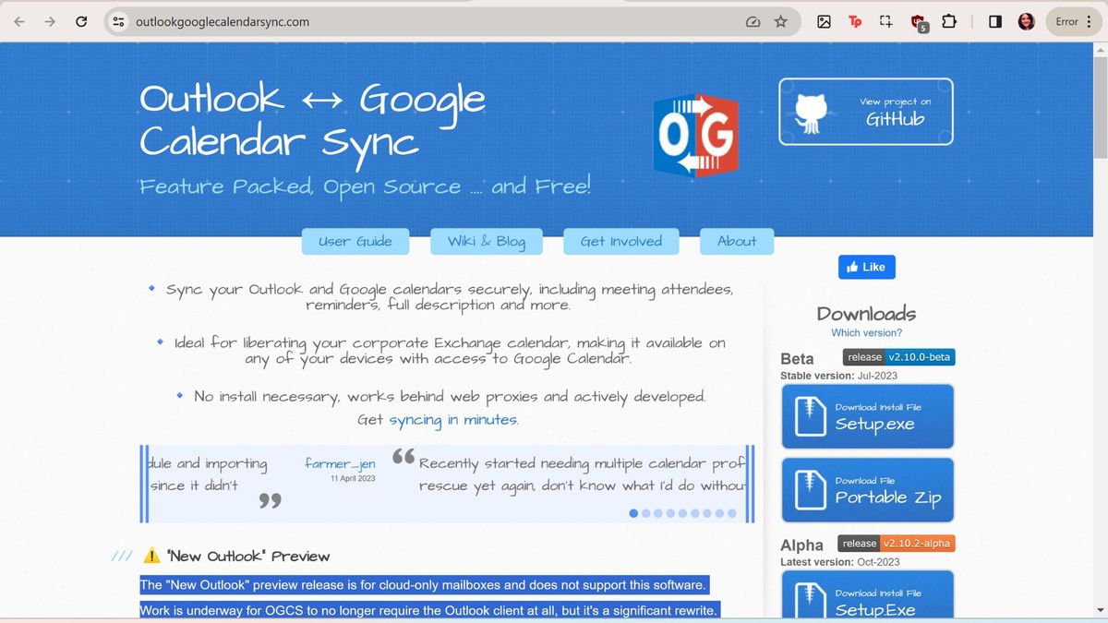Image resolution: width=1108 pixels, height=623 pixels.
Task: Click the Facebook Like button
Action: point(866,267)
